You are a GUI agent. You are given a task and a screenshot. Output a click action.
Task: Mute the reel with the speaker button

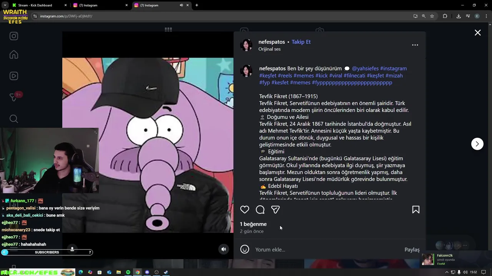224,249
